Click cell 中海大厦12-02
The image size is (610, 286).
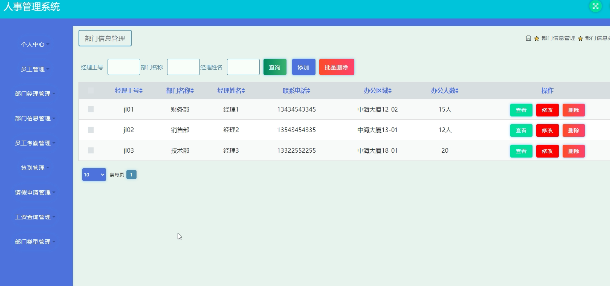pos(377,109)
